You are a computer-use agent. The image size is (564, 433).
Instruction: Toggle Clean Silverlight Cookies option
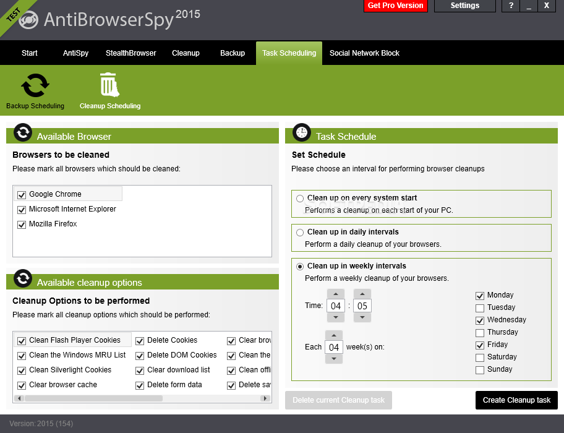tap(22, 371)
